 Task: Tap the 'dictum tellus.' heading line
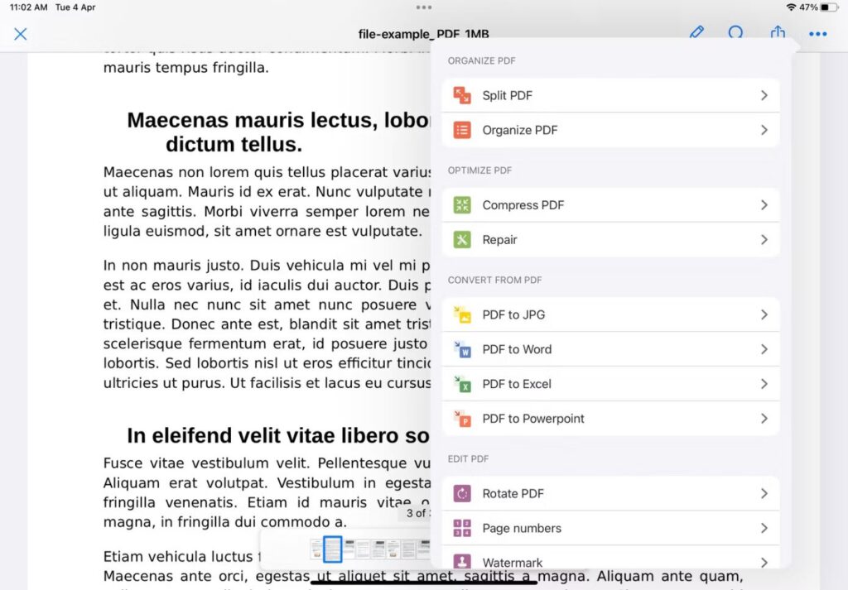tap(234, 144)
